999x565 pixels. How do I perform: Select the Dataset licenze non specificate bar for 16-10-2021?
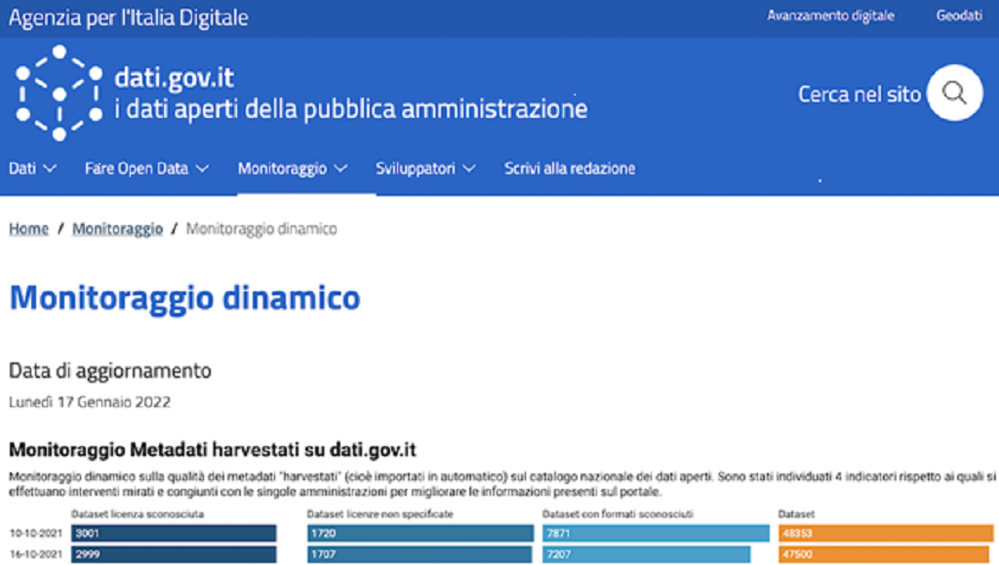pos(420,554)
